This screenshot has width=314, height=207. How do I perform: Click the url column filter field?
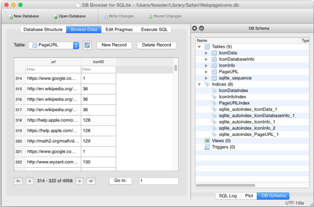pos(53,70)
